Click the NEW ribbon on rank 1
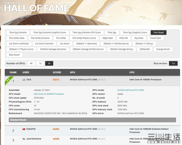This screenshot has height=145, width=182. coord(8,80)
